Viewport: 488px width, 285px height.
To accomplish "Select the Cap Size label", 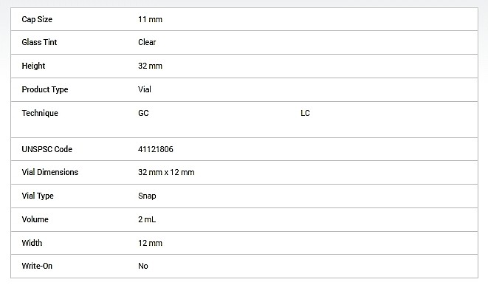I will pyautogui.click(x=37, y=19).
